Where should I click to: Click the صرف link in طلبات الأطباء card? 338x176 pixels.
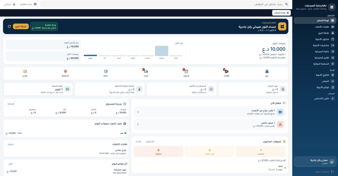(10, 144)
